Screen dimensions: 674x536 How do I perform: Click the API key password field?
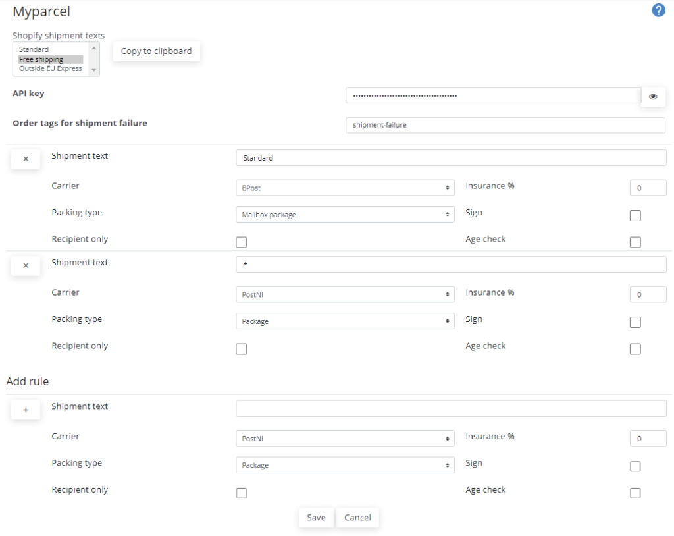494,95
